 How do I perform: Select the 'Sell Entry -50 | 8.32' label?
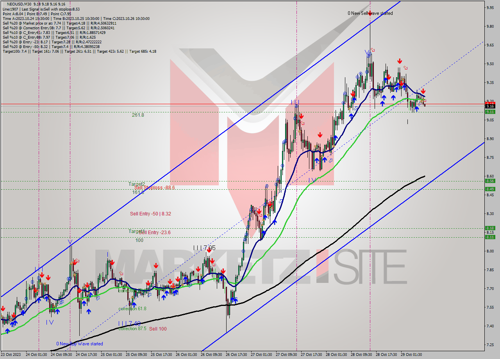pos(150,214)
